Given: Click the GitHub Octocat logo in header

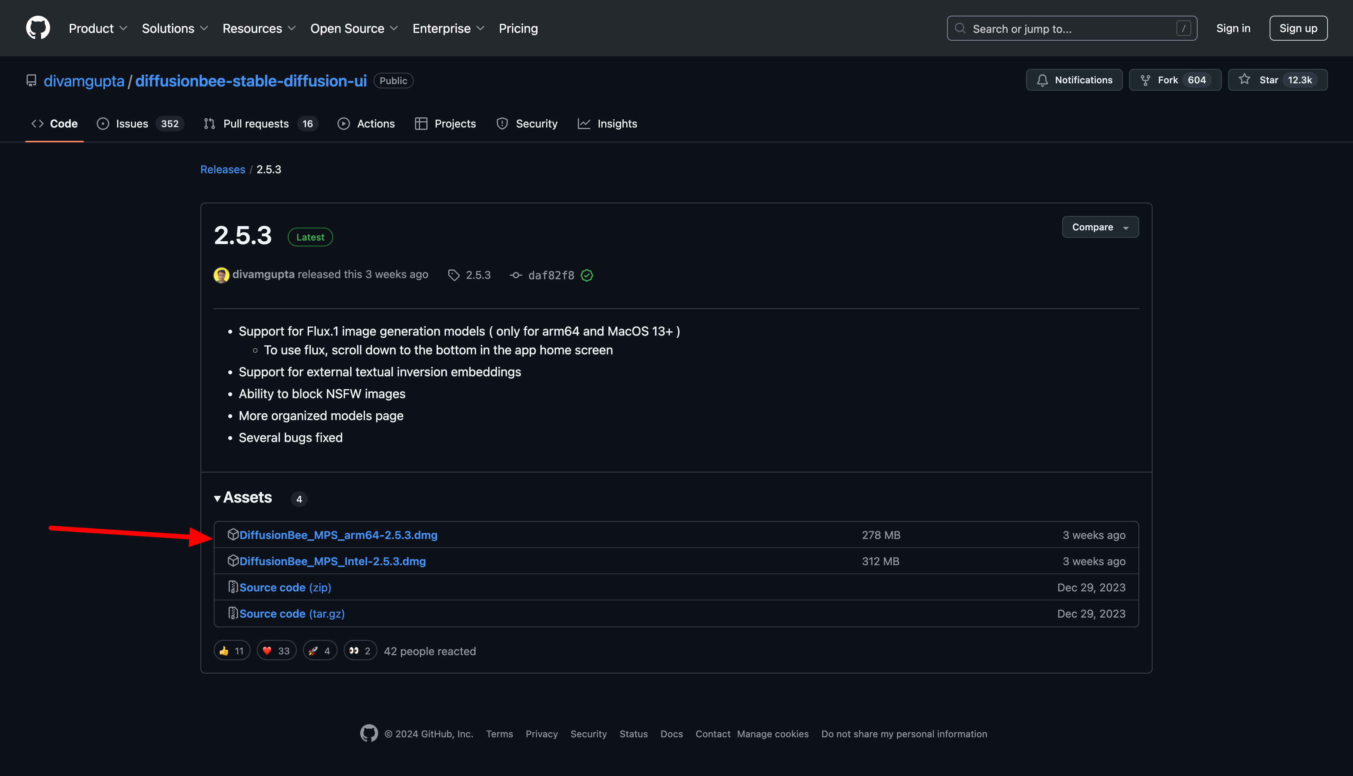Looking at the screenshot, I should tap(38, 28).
